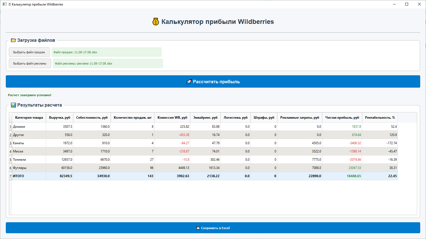The image size is (426, 239).
Task: Select the ads file label реклама 11.08-17.08.xlsx
Action: 108,63
